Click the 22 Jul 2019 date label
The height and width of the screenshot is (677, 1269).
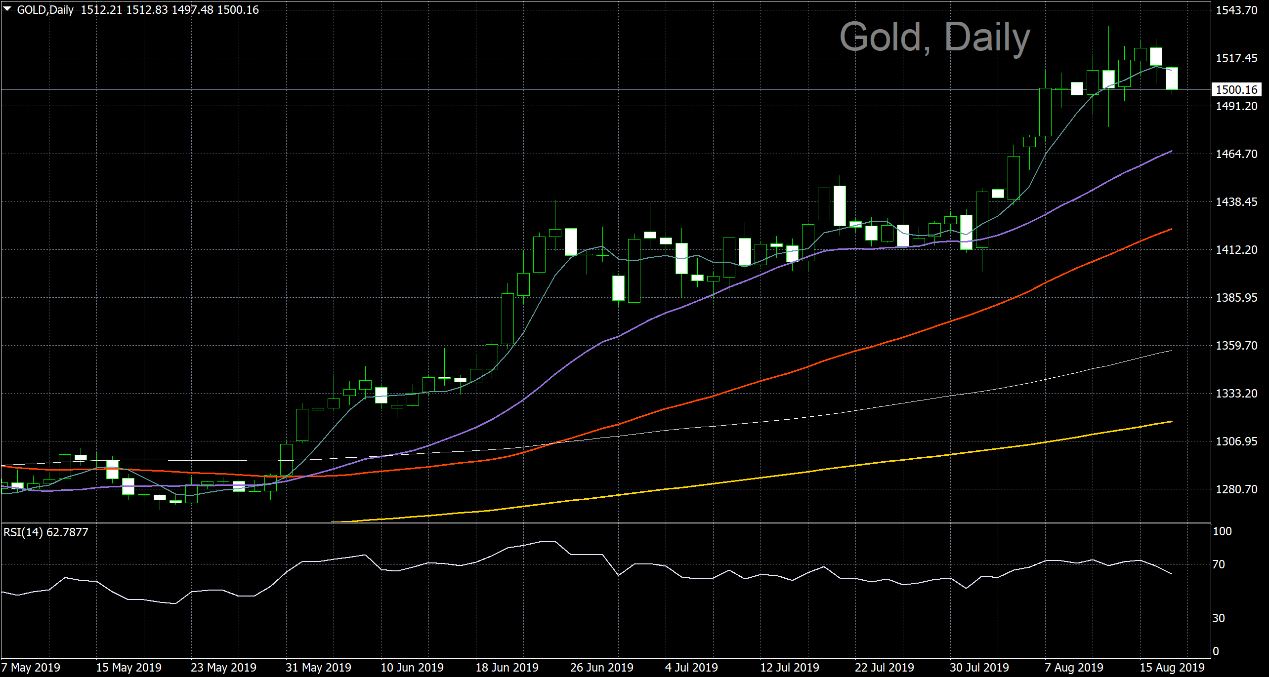(884, 668)
